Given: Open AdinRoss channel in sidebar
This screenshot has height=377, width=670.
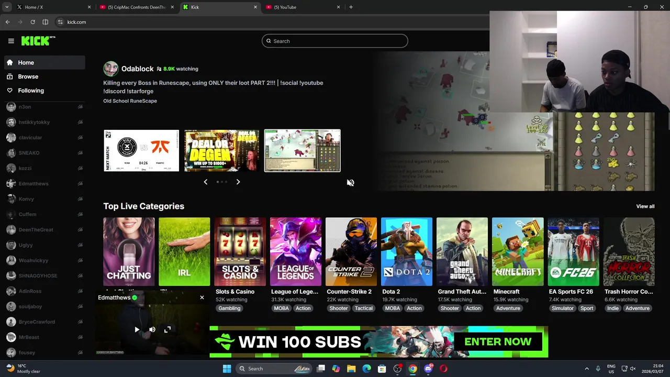Looking at the screenshot, I should click(44, 291).
